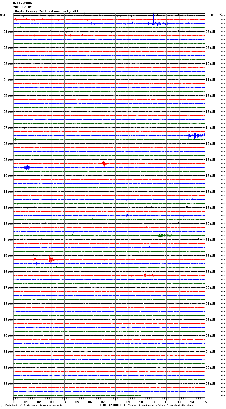Click the 19:15 UTC row label
The width and height of the screenshot is (226, 409).
tap(210, 208)
